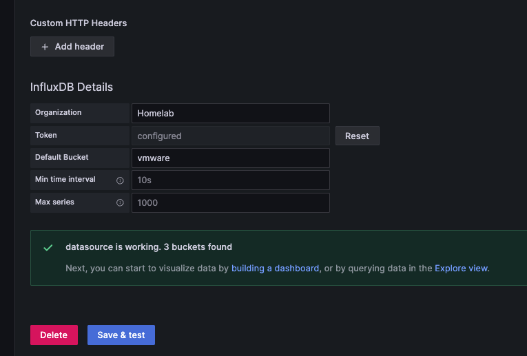The height and width of the screenshot is (356, 527).
Task: Click the info icon beside Max series
Action: tap(120, 202)
